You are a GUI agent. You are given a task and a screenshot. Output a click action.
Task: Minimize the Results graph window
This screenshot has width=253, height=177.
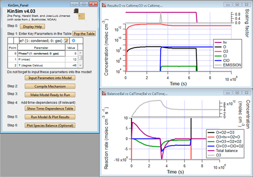[228, 4]
